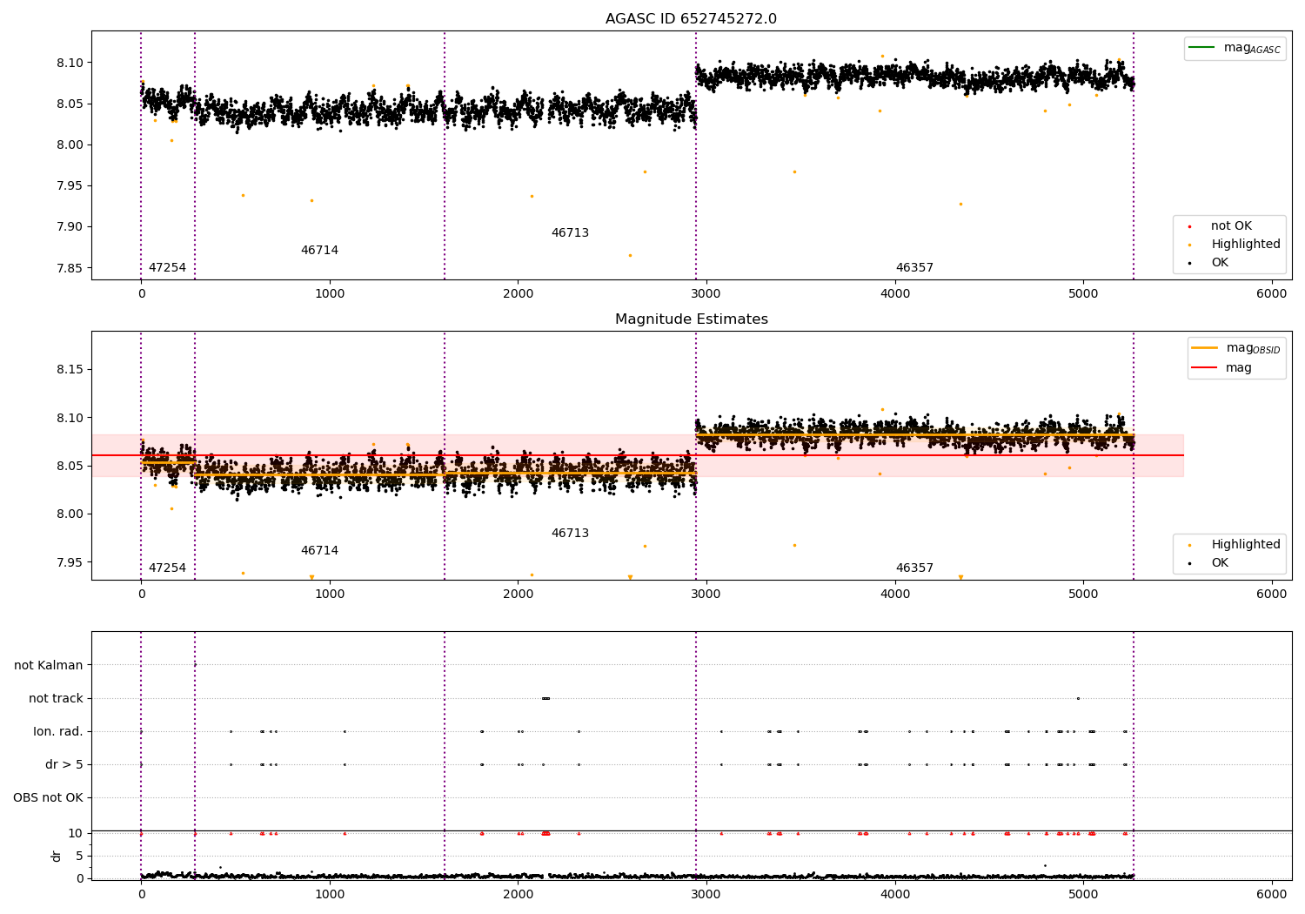Screen dimensions: 1305x914
Task: Click the 'not Kalman' marker in bottom plot
Action: [195, 665]
